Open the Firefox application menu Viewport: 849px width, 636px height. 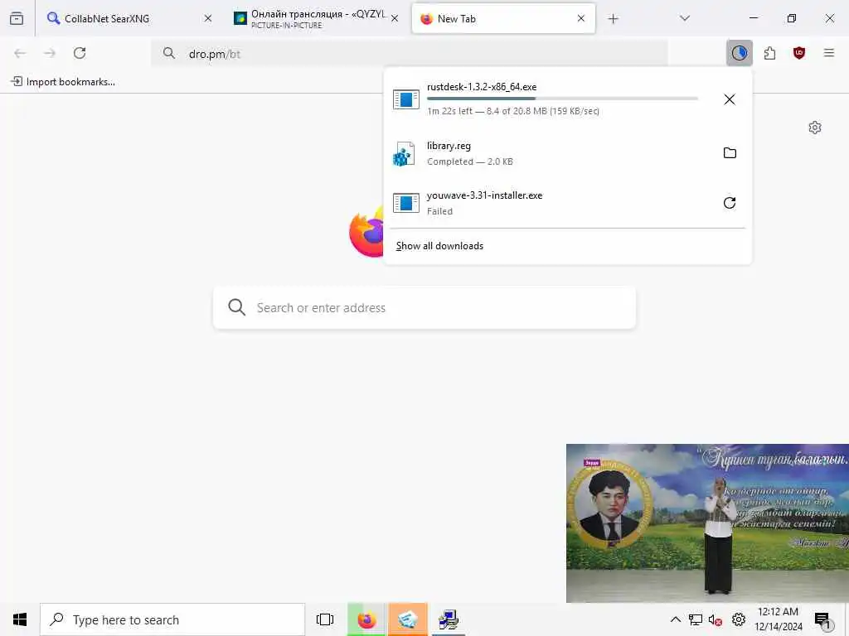[x=829, y=53]
